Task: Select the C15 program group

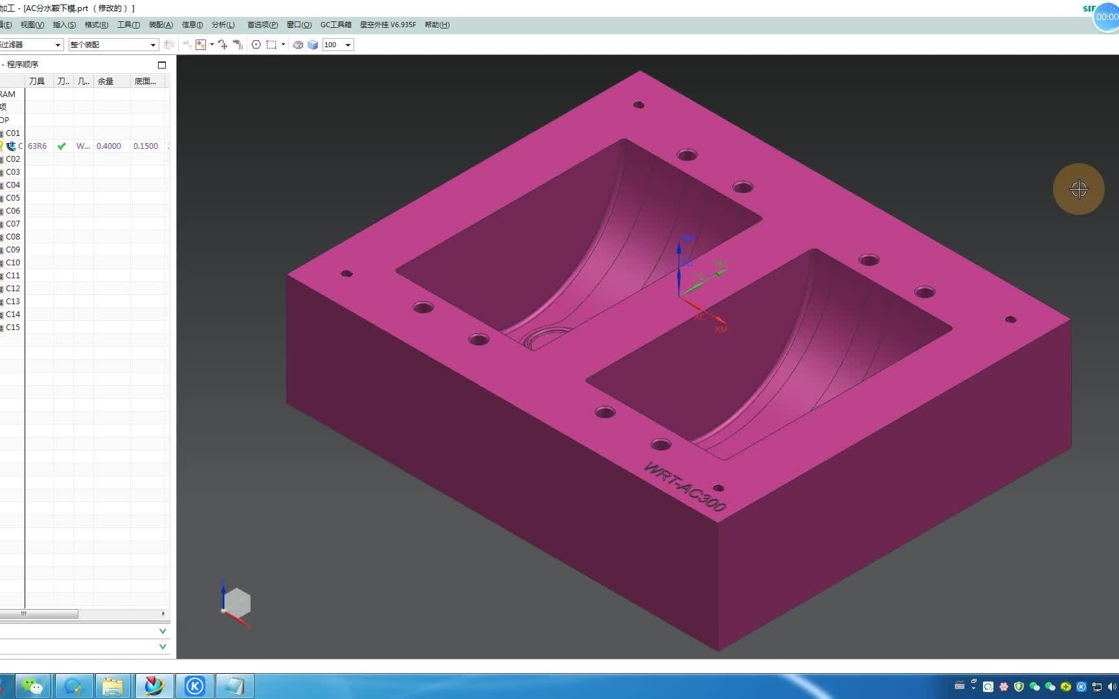Action: [x=13, y=327]
